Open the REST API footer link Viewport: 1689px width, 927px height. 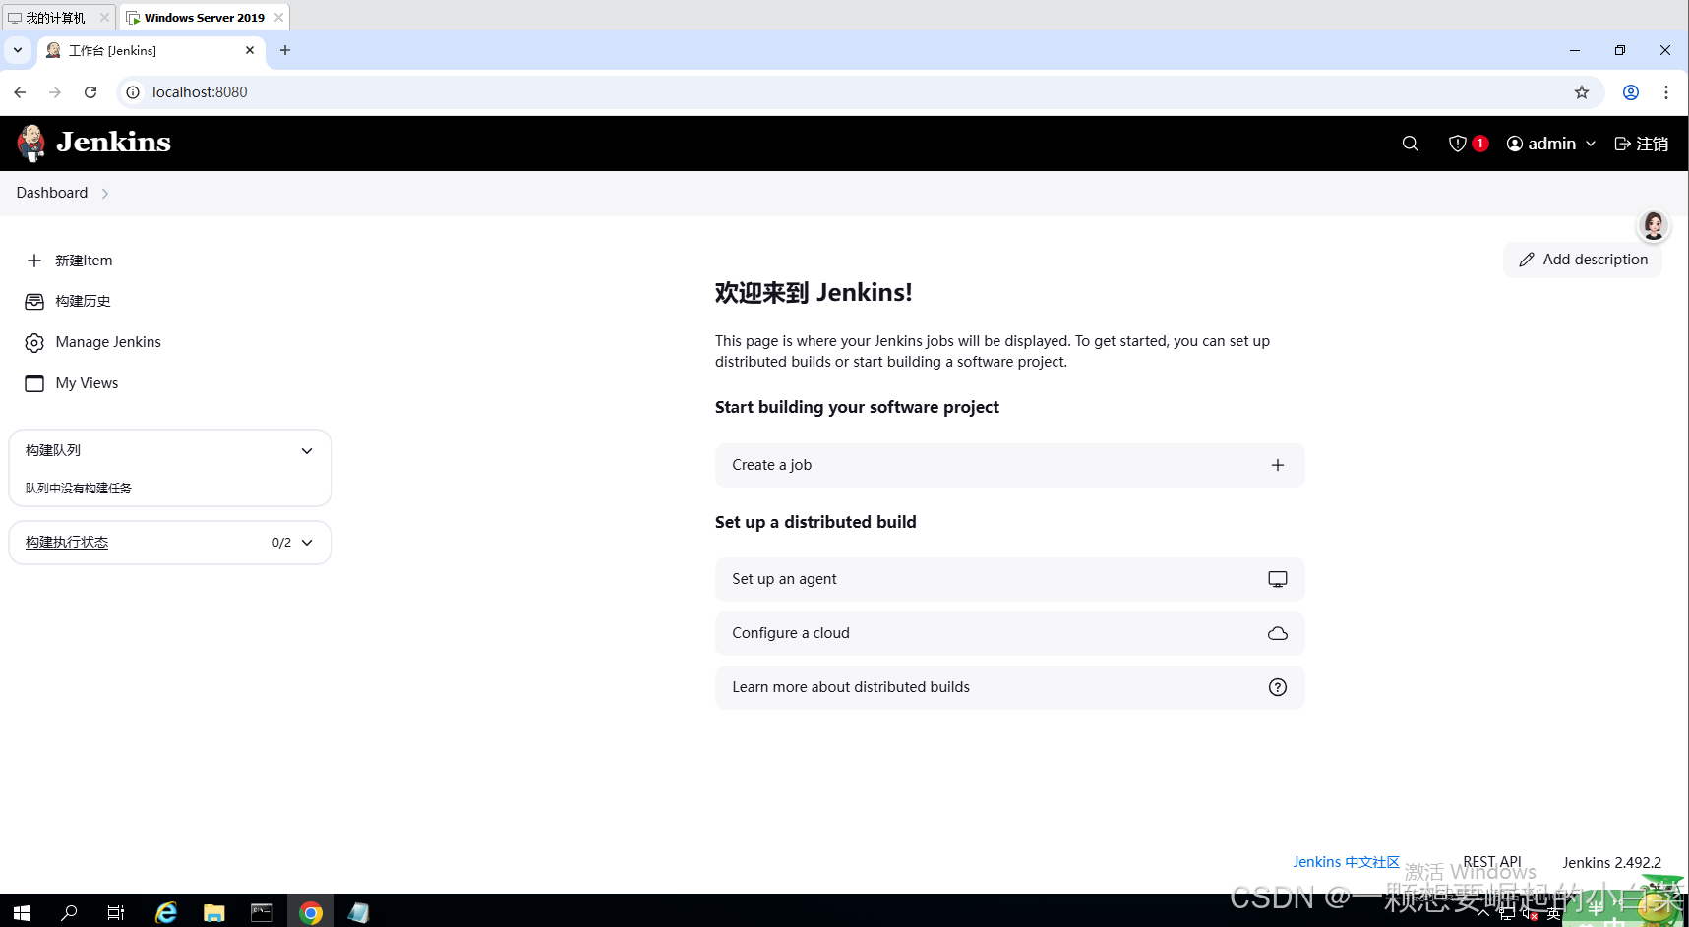click(1491, 862)
